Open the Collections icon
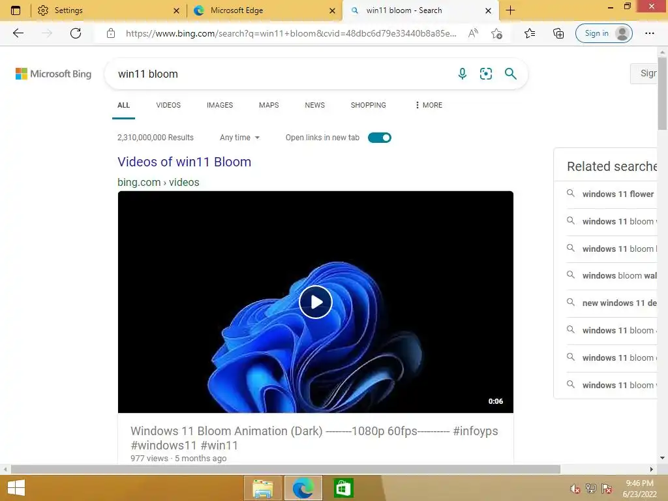Viewport: 668px width, 501px height. point(558,33)
